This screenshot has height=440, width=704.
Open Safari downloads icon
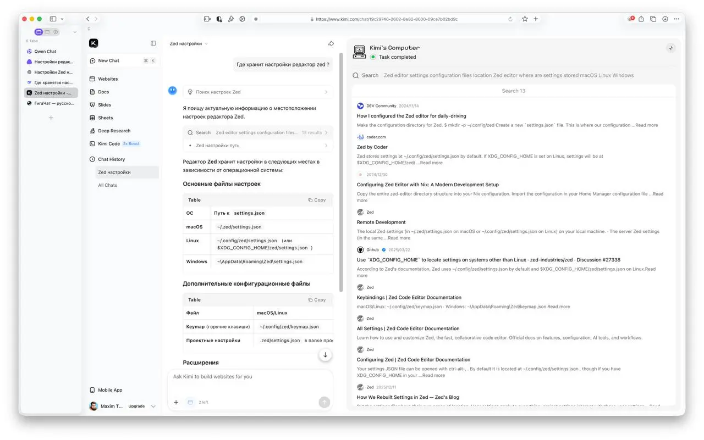click(665, 19)
